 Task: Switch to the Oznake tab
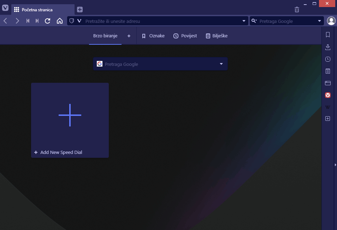click(153, 36)
